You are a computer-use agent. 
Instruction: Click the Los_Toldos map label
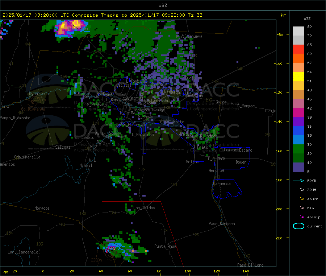point(144,208)
